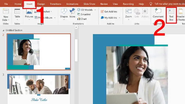Viewport: 185px width, 104px height.
Task: Expand the Table dropdown arrow
Action: tap(17, 20)
